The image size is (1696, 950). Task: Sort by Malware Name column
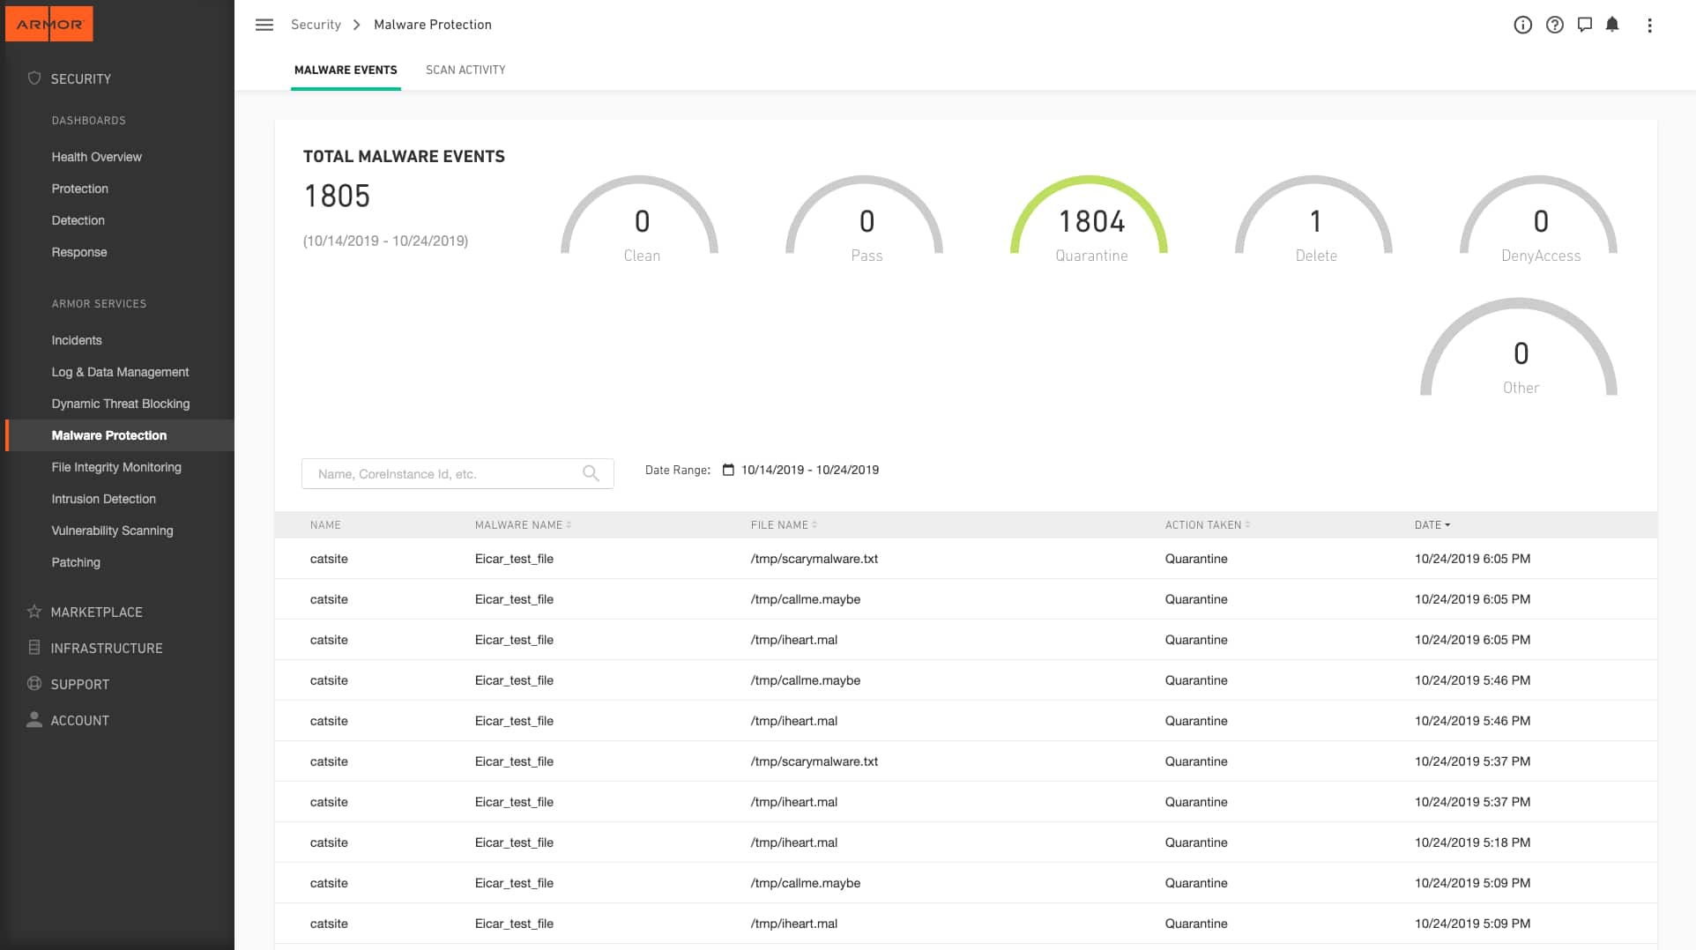coord(523,524)
